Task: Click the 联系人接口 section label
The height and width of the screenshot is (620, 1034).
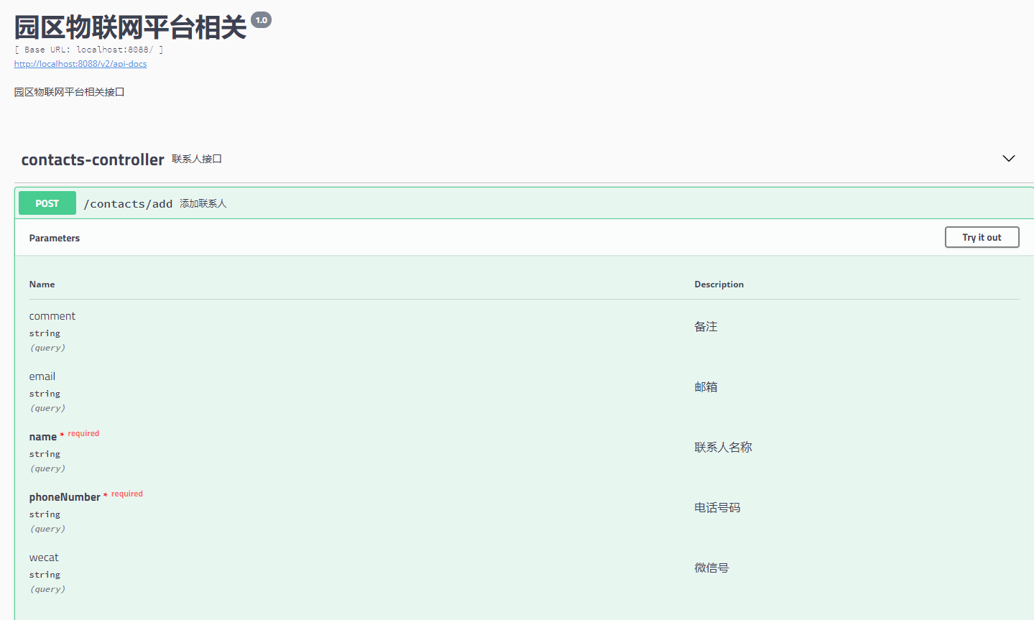Action: click(196, 159)
